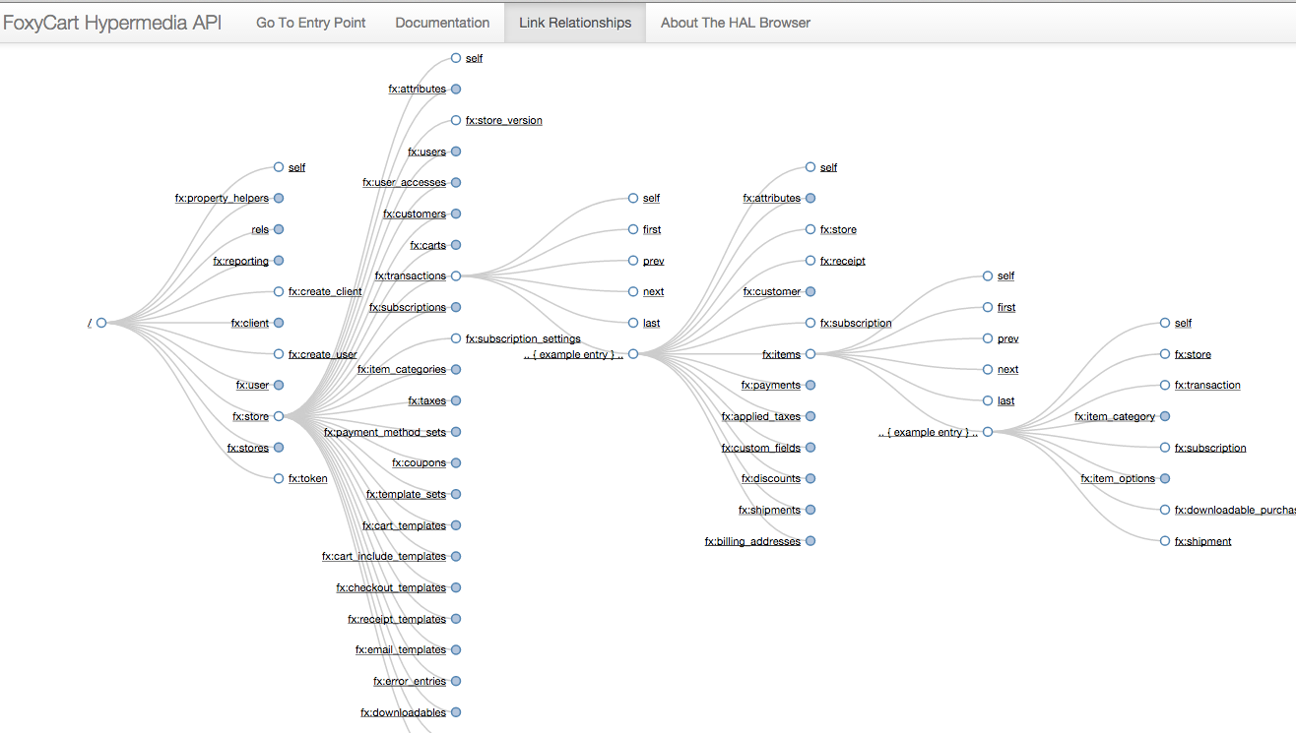Click the fx:transaction node circle
1296x733 pixels.
click(1165, 385)
